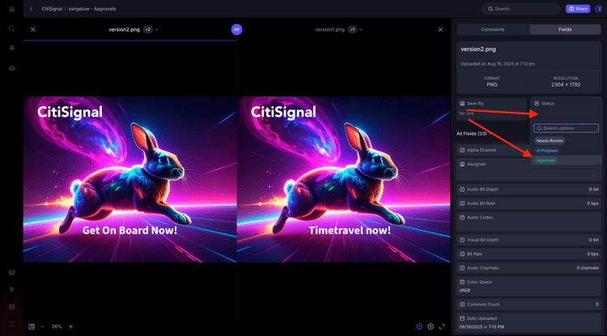Screen dimensions: 607x336
Task: Click the Comment Count field row
Action: (x=528, y=304)
